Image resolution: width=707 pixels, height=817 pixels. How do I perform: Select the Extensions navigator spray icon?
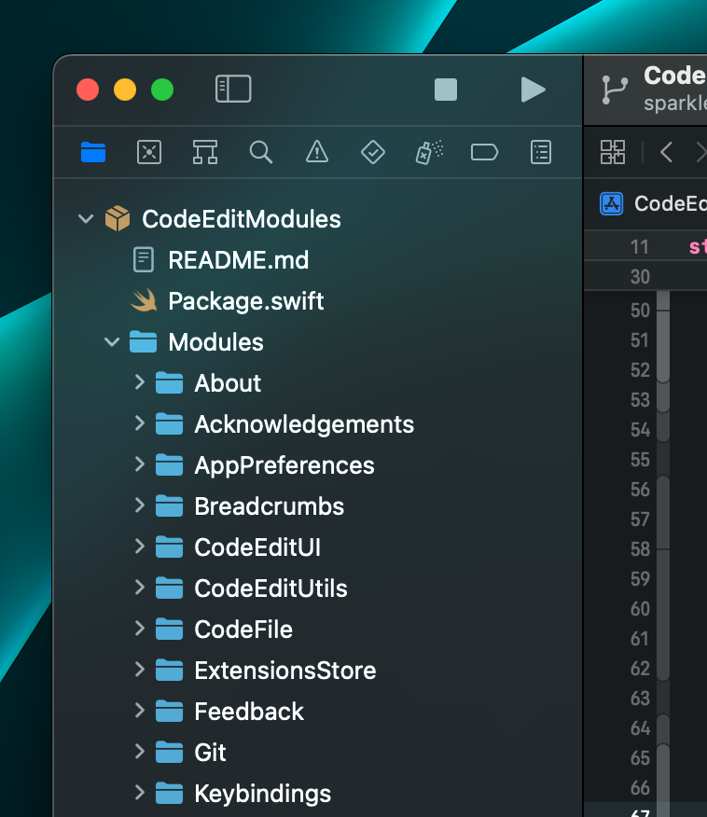(x=428, y=152)
